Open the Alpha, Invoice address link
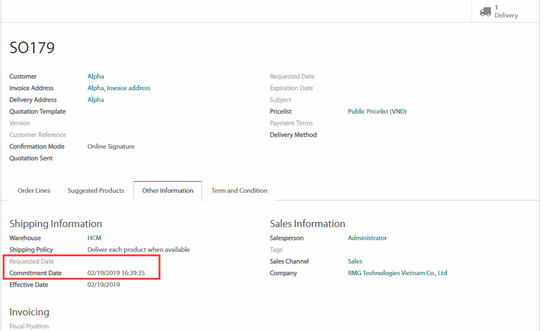This screenshot has height=331, width=543. click(119, 88)
